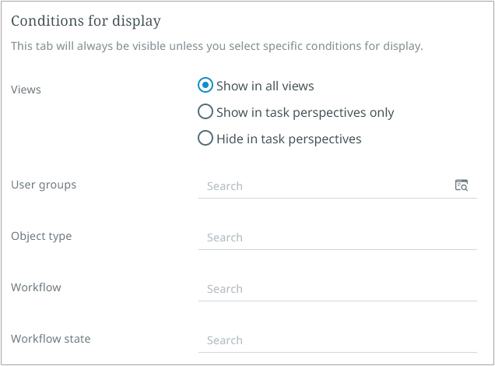This screenshot has height=366, width=495.
Task: Click the Object type label
Action: (41, 236)
